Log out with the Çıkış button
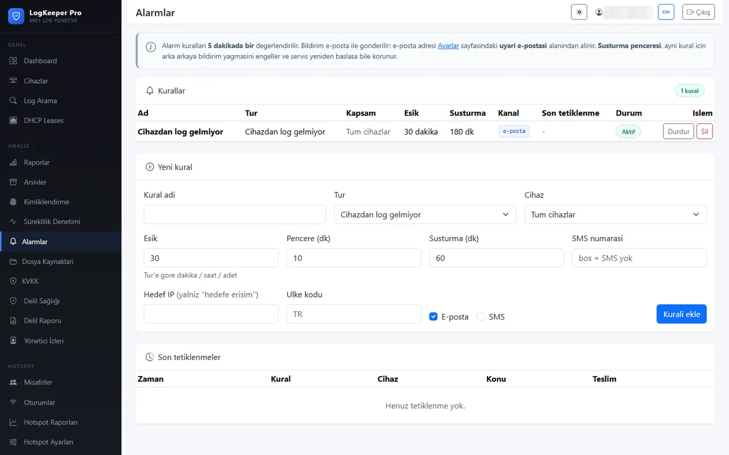 pos(698,12)
